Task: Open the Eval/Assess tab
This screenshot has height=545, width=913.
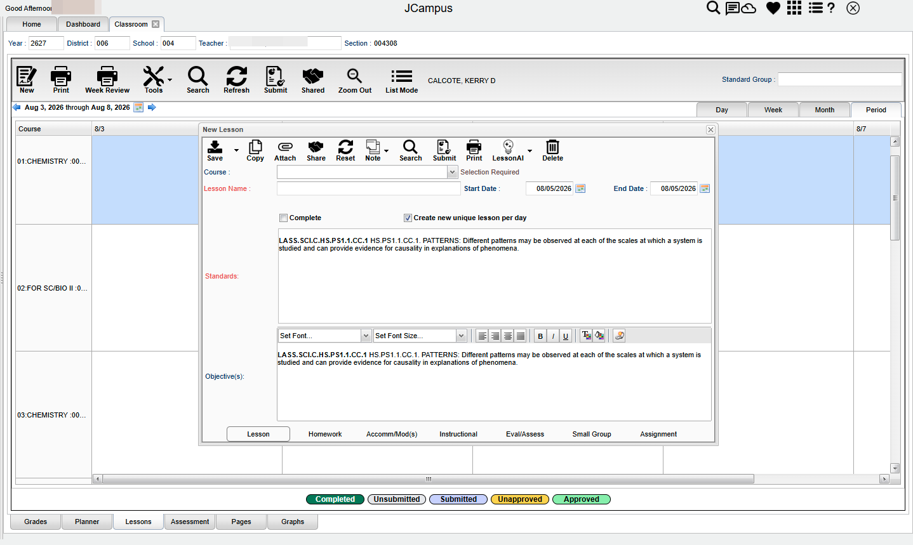Action: 525,434
